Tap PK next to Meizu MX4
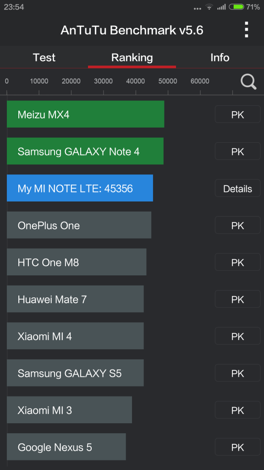The width and height of the screenshot is (264, 470). pos(238,114)
